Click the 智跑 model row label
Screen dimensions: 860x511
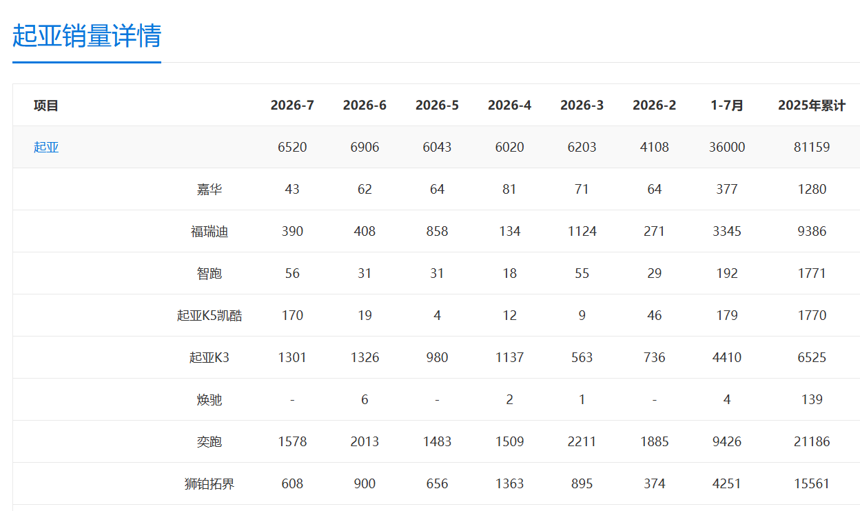click(209, 273)
